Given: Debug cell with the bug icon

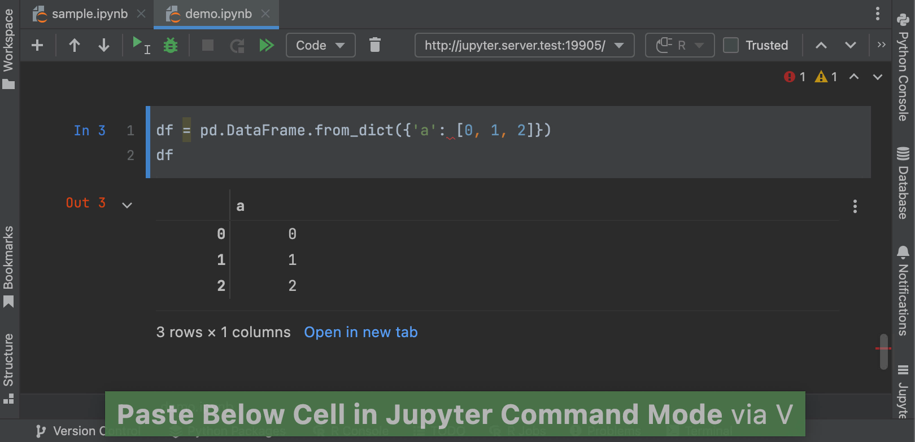Looking at the screenshot, I should [x=171, y=45].
